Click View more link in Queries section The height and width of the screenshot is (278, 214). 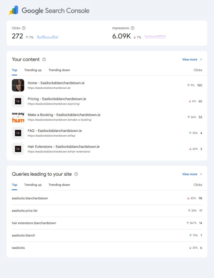(189, 174)
